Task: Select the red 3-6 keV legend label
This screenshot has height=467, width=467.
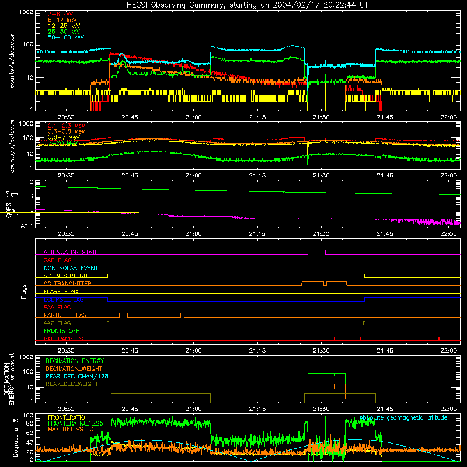Action: pos(61,14)
